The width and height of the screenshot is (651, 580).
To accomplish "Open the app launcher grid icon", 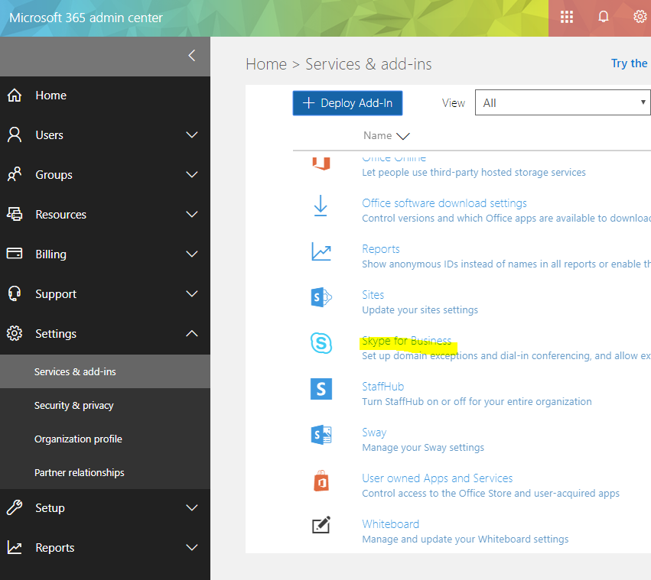I will [566, 17].
